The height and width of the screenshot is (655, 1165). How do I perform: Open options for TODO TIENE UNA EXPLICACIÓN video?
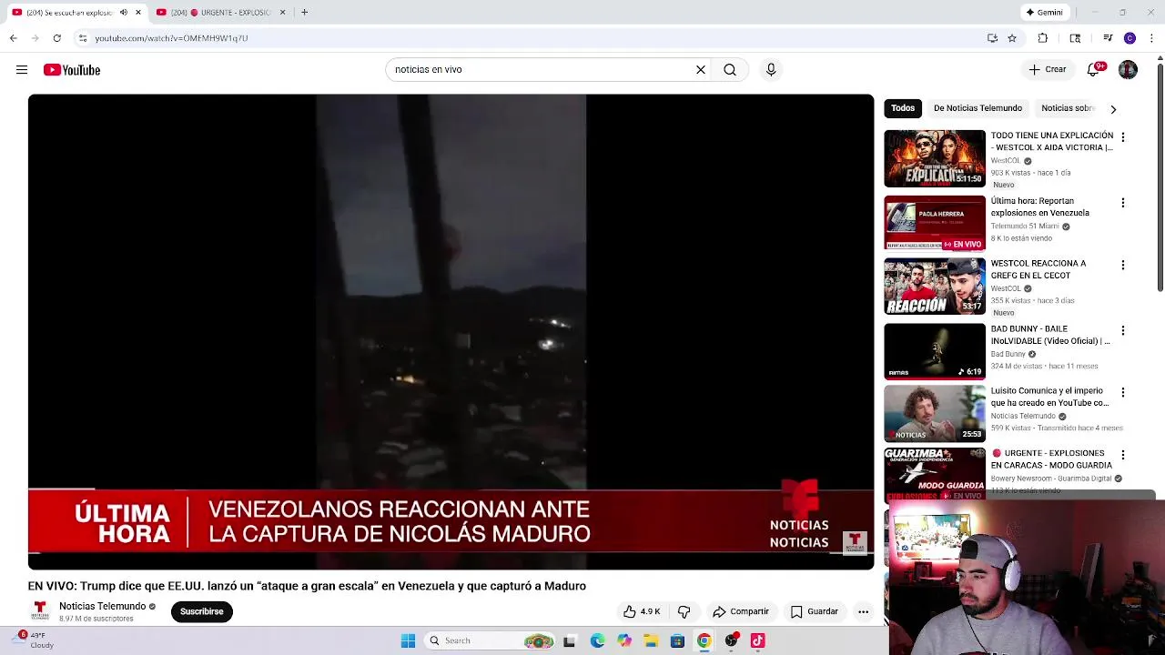click(1122, 137)
